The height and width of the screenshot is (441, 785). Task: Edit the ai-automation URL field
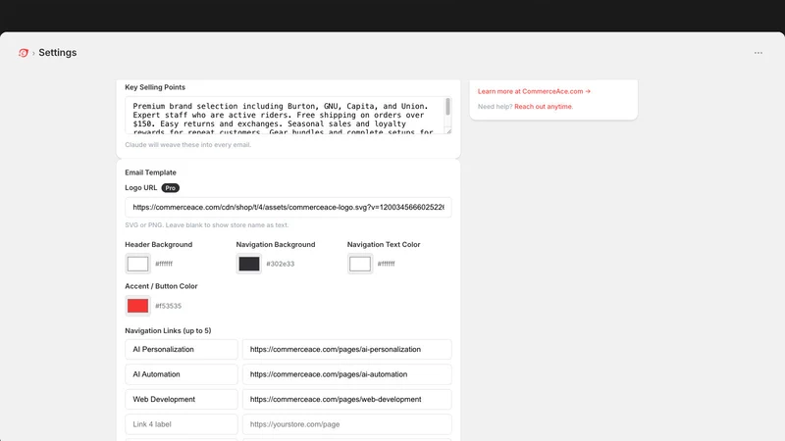tap(347, 374)
